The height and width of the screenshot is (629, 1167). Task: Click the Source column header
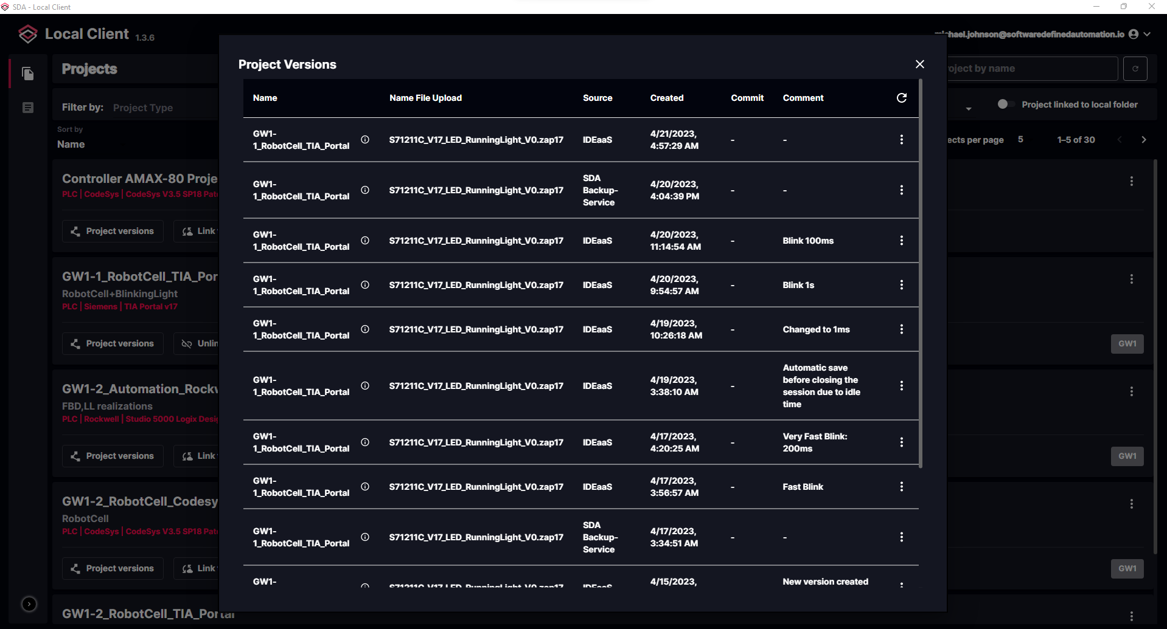coord(597,98)
